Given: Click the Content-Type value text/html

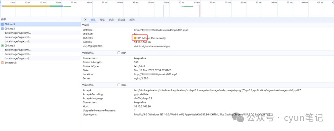Looking at the screenshot, I should pos(139,66).
